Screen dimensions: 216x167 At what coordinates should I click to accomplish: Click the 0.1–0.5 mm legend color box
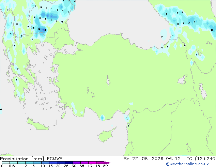(6, 163)
